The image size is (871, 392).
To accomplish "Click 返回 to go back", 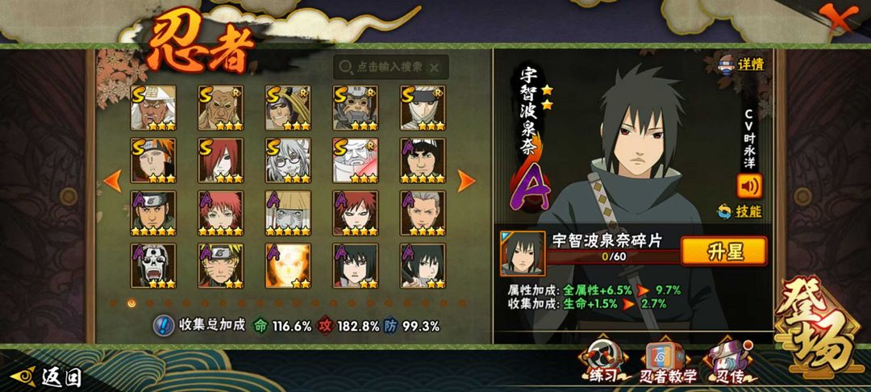I will [47, 378].
